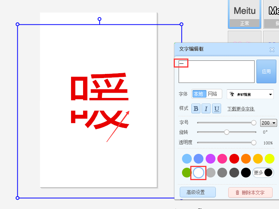Open the font size 200 dropdown

click(x=268, y=123)
